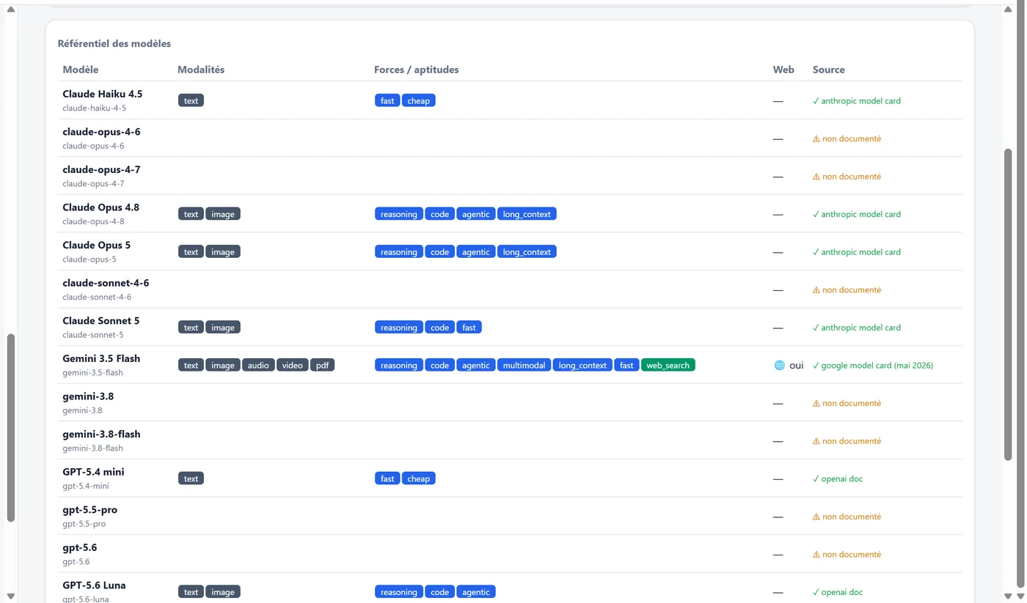This screenshot has height=603, width=1027.
Task: Click the 'Source' column header
Action: tap(829, 70)
